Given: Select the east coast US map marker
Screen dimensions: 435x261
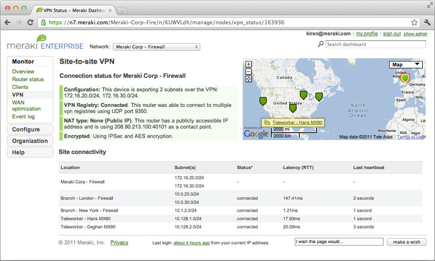Looking at the screenshot, I should 319,96.
